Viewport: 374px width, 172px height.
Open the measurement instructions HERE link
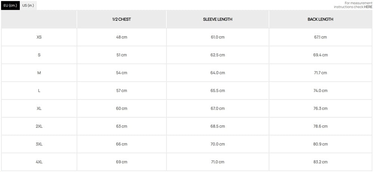(x=368, y=7)
